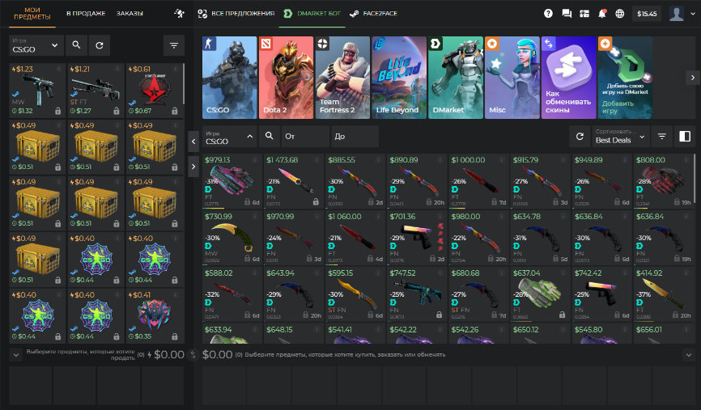701x410 pixels.
Task: Open the inventory filter icon
Action: coord(174,45)
